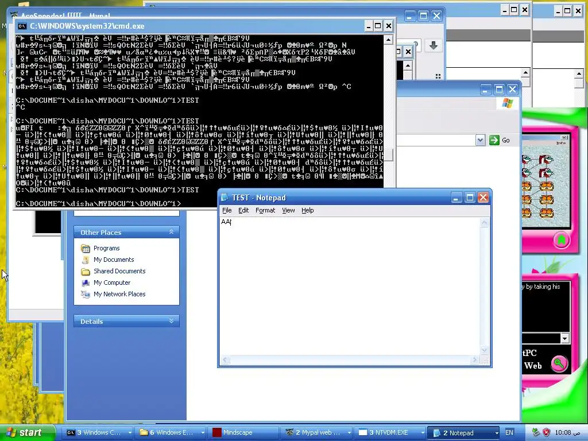Screen dimensions: 588x441
Task: Close the Mypal browser window
Action: point(436,16)
